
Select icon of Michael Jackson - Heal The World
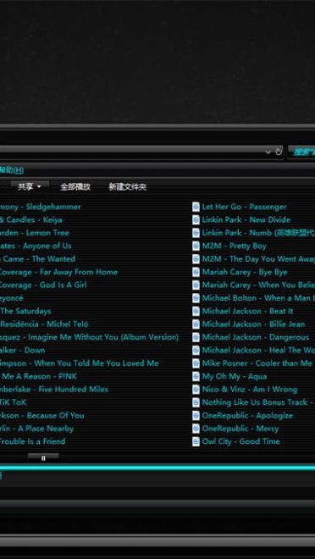coord(196,350)
